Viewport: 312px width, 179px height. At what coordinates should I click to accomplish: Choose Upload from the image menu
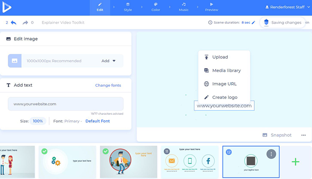tap(220, 57)
